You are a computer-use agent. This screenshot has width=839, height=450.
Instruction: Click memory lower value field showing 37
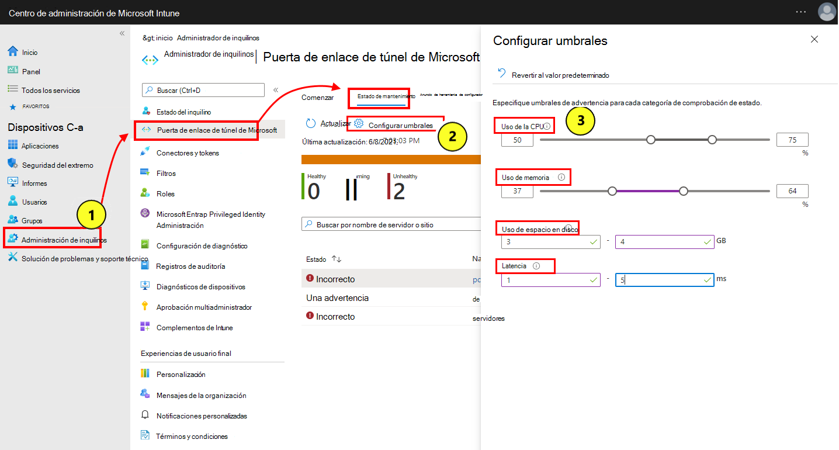pos(517,191)
